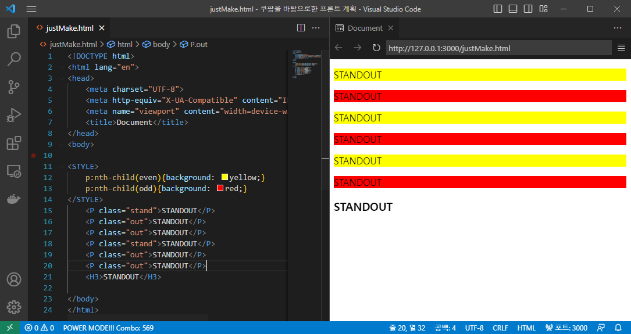631x334 pixels.
Task: Click the Live Server 포트: 3000 item
Action: 566,328
